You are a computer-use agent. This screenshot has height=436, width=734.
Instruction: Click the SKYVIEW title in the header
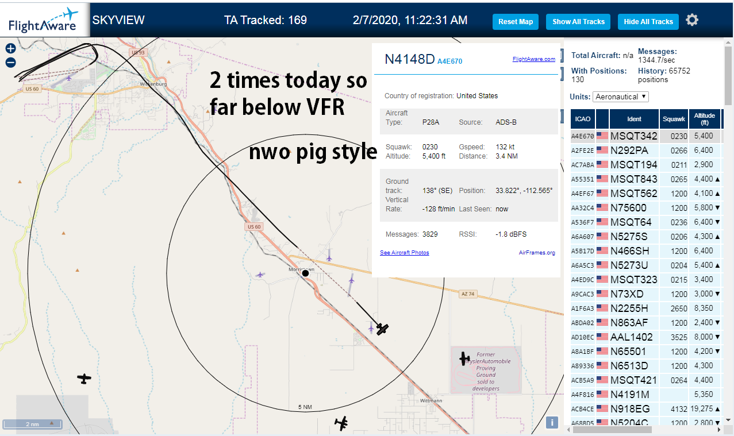tap(118, 20)
